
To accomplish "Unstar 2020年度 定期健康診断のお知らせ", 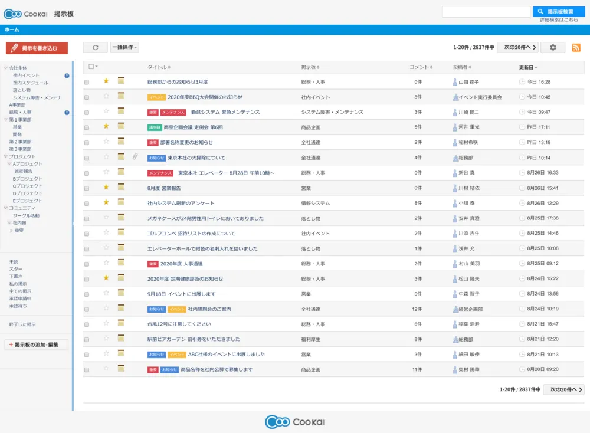I will pyautogui.click(x=106, y=278).
